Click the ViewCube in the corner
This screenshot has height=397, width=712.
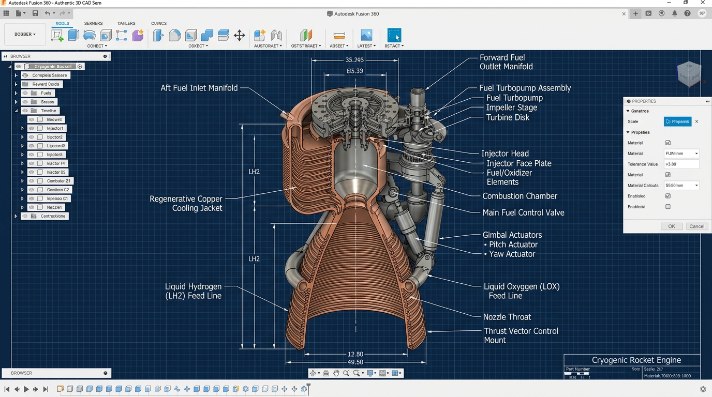689,73
